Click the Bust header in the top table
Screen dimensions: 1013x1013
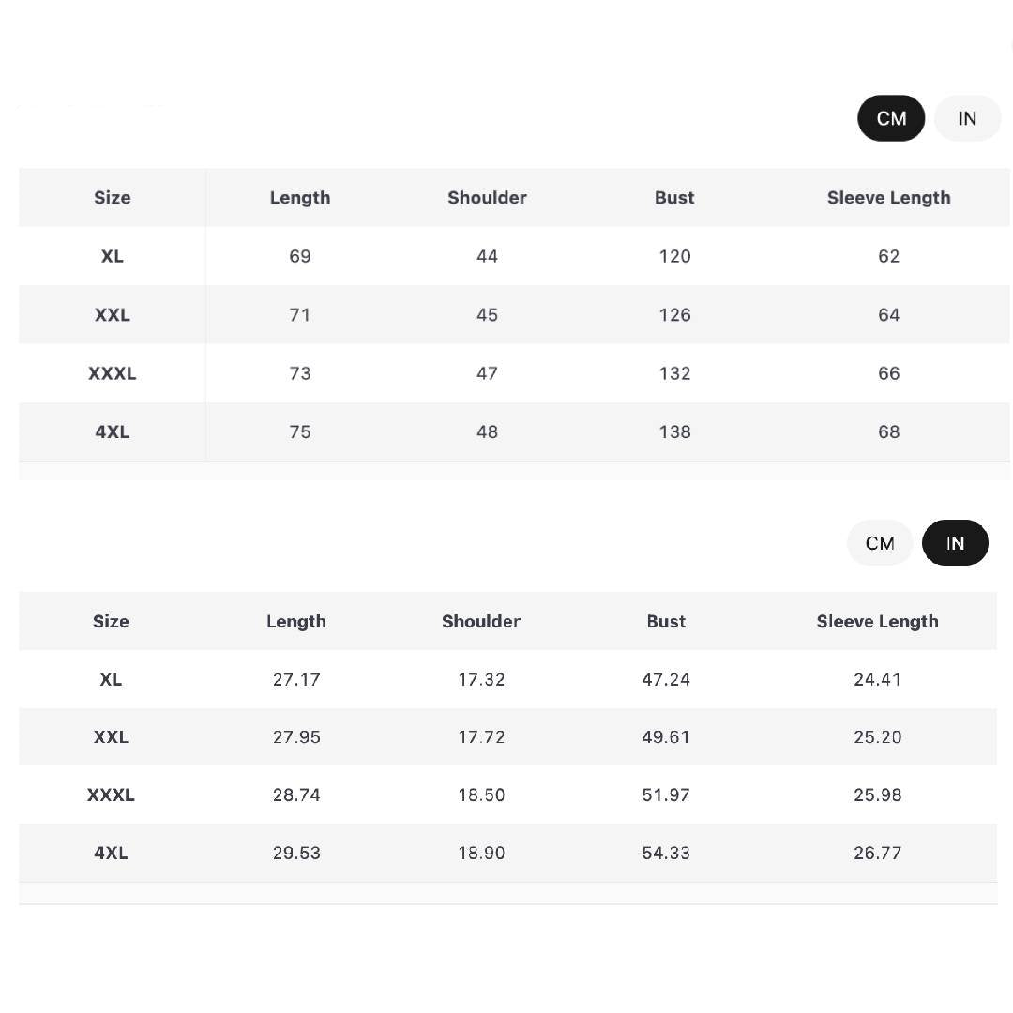(674, 198)
